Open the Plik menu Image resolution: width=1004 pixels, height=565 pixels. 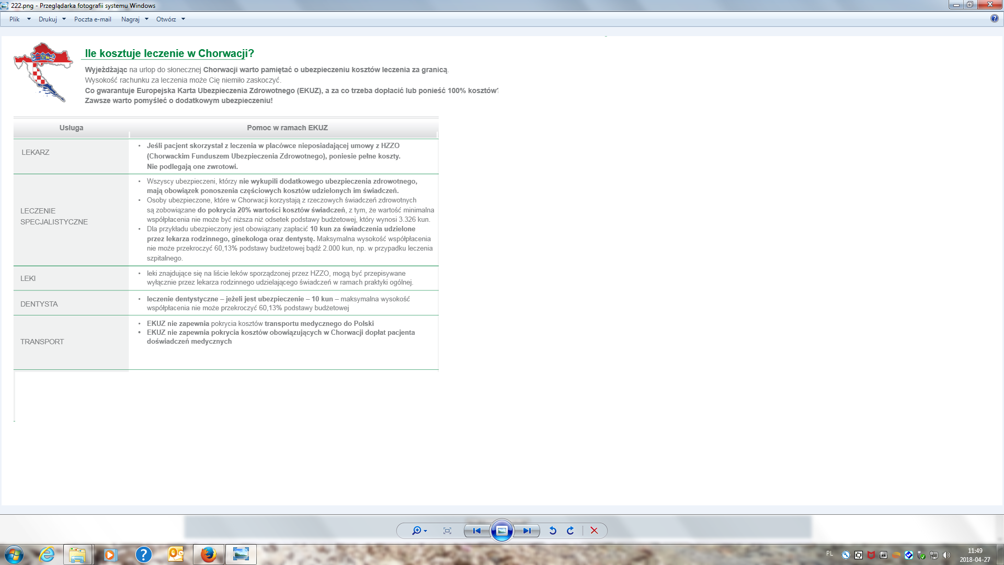click(x=15, y=19)
